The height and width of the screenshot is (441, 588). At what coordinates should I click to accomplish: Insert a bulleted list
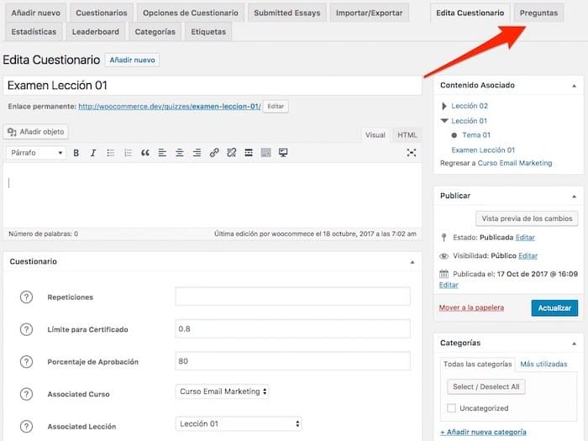click(110, 153)
